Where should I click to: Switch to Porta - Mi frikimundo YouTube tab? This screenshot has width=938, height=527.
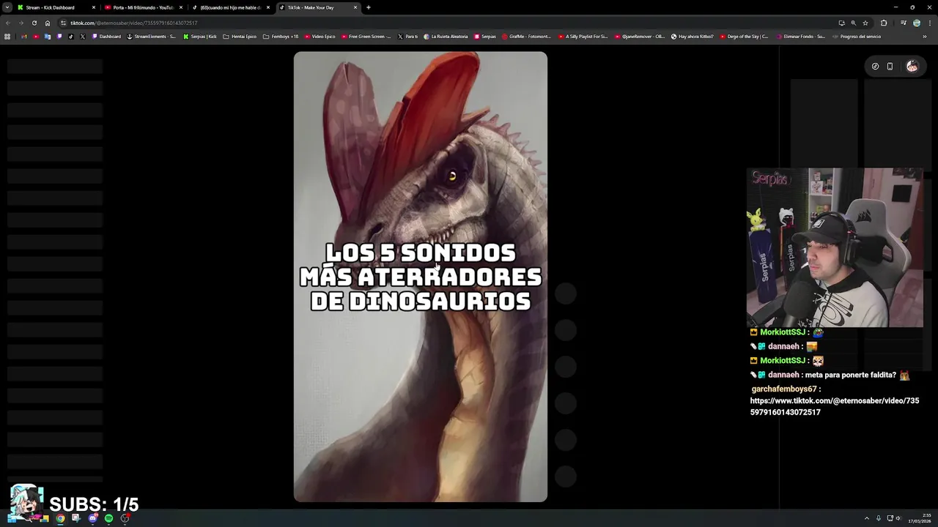coord(144,7)
